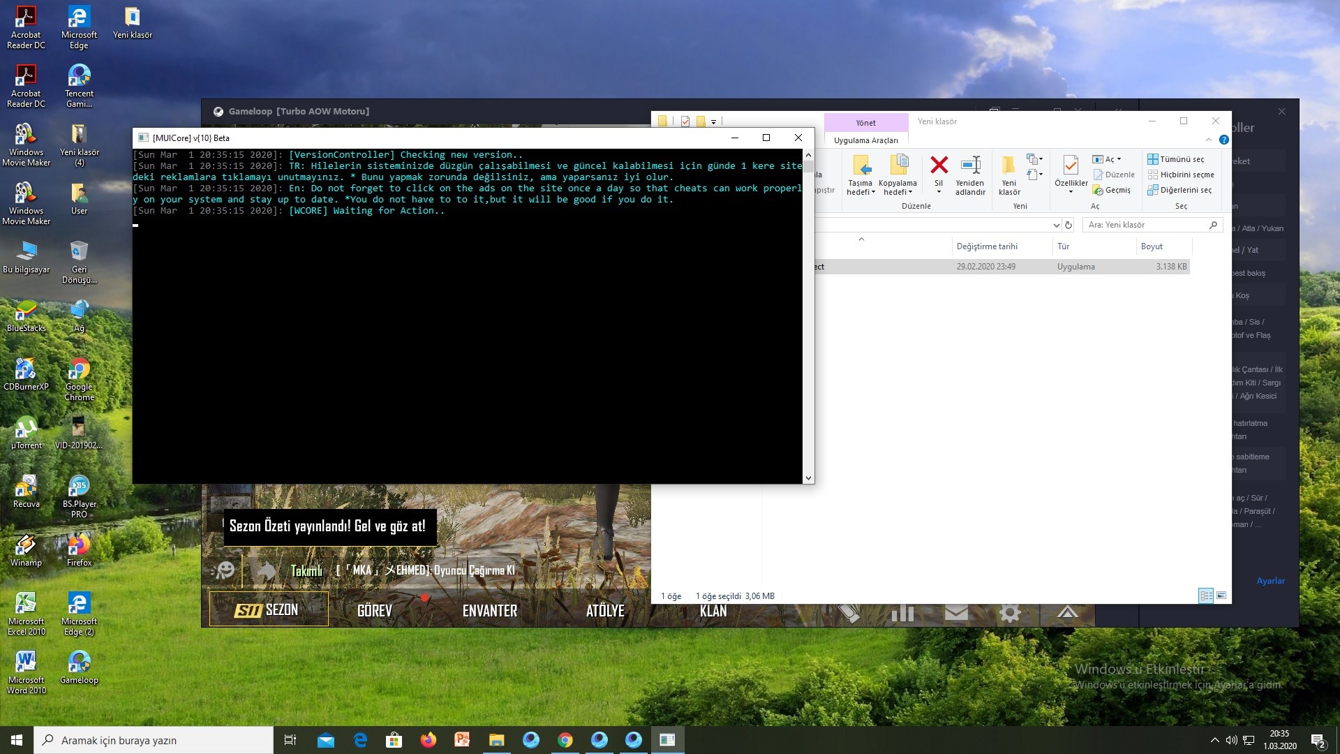Open the Uygulama Araçları ribbon tab

click(866, 140)
